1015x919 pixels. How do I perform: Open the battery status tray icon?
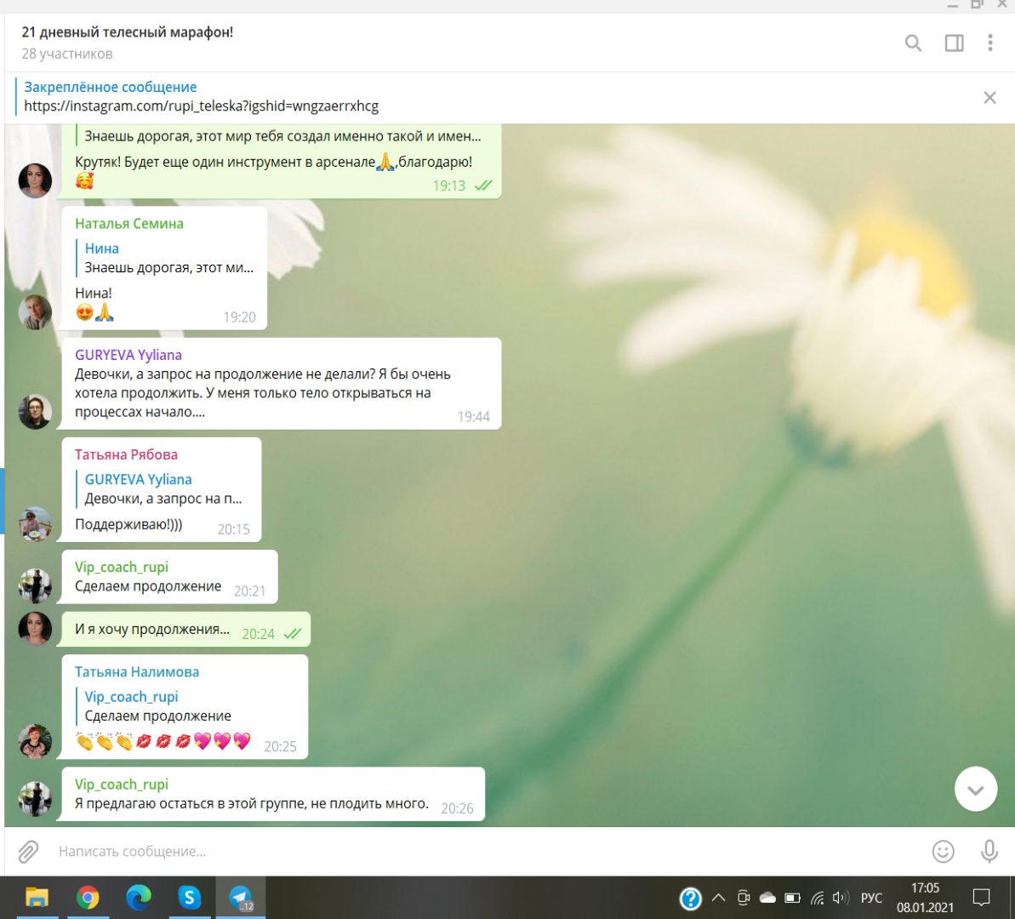(x=792, y=898)
